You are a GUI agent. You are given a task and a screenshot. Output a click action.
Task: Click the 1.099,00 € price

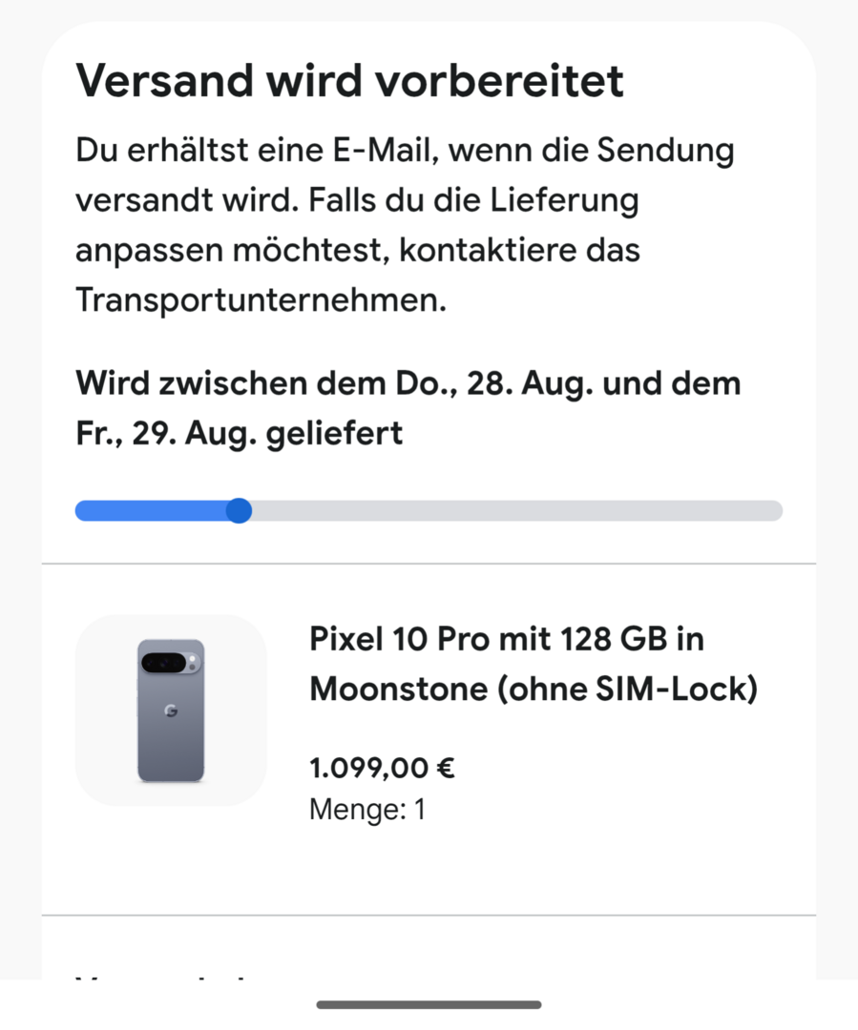pyautogui.click(x=382, y=768)
